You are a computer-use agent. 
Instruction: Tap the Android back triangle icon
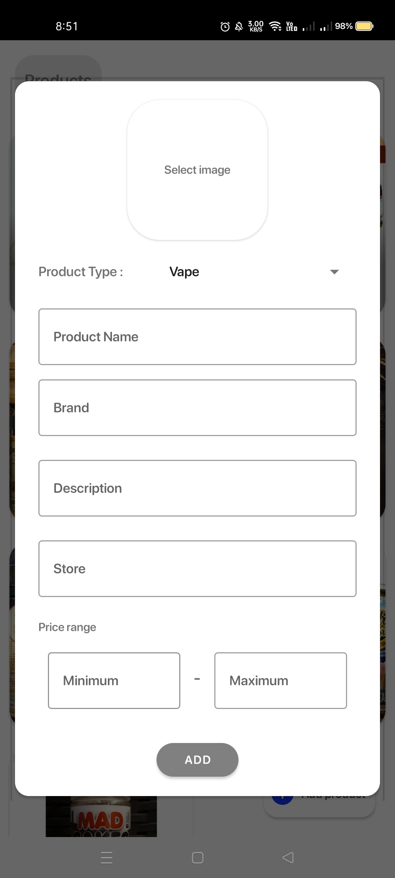pyautogui.click(x=288, y=858)
